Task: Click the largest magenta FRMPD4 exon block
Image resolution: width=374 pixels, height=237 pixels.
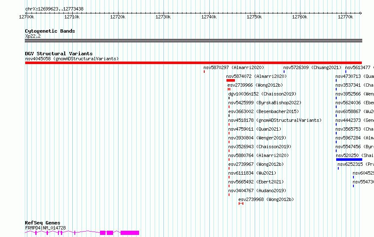Action: pyautogui.click(x=130, y=233)
